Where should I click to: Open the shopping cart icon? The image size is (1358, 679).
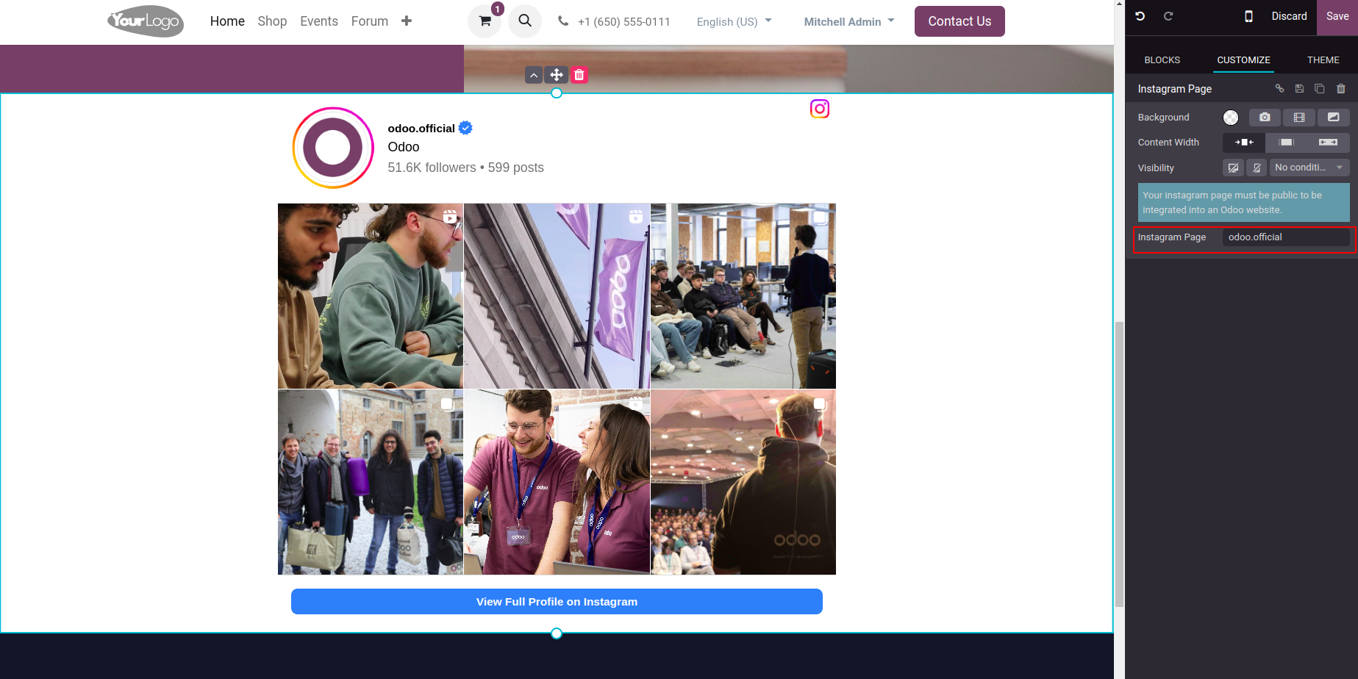[x=485, y=21]
